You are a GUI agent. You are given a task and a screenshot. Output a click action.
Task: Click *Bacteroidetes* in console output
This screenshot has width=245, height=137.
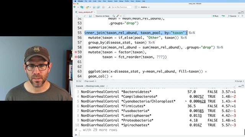[x=136, y=92]
